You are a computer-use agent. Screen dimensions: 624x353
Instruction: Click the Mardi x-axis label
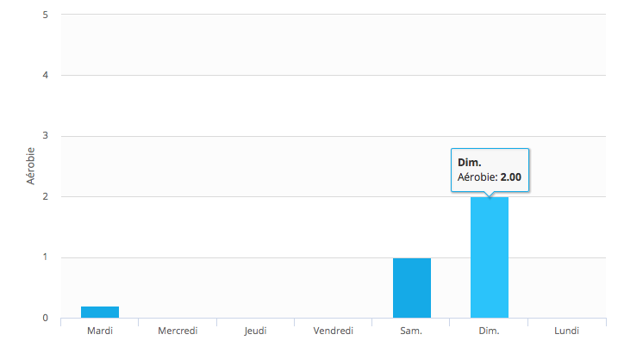[x=100, y=330]
